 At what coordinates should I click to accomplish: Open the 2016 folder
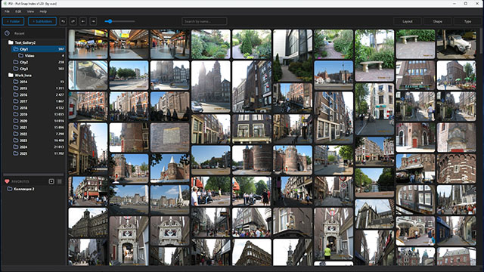[x=39, y=94]
